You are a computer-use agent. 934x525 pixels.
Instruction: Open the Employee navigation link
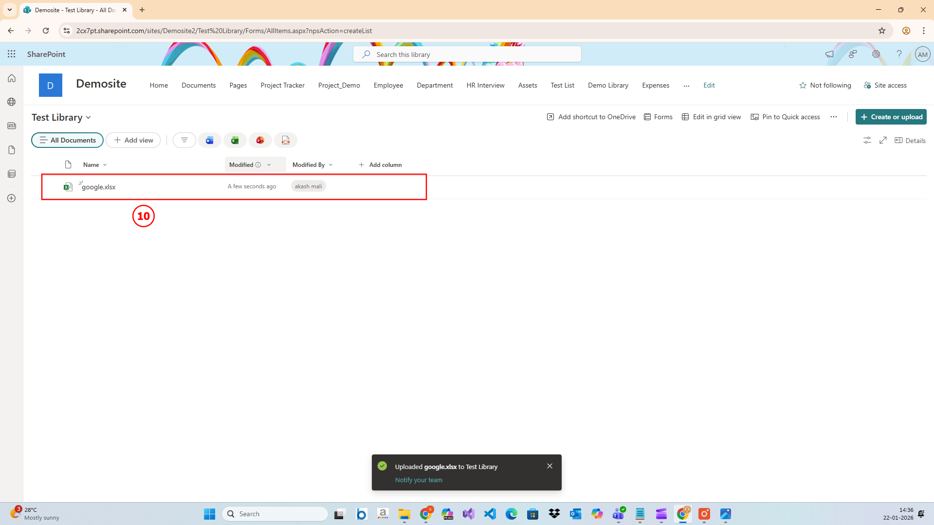[x=388, y=85]
